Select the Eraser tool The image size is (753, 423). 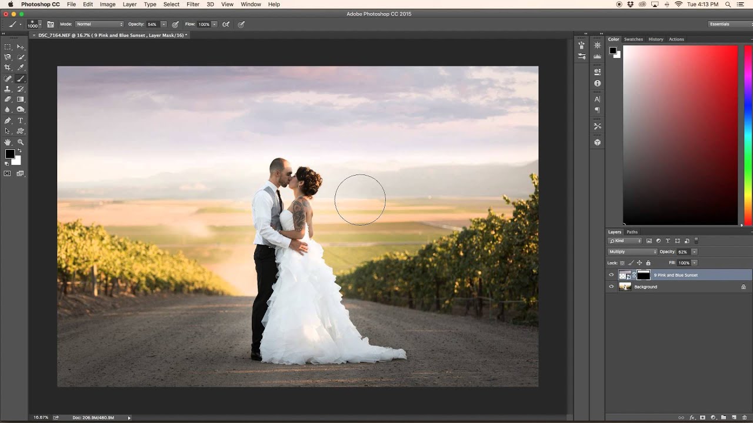[8, 99]
